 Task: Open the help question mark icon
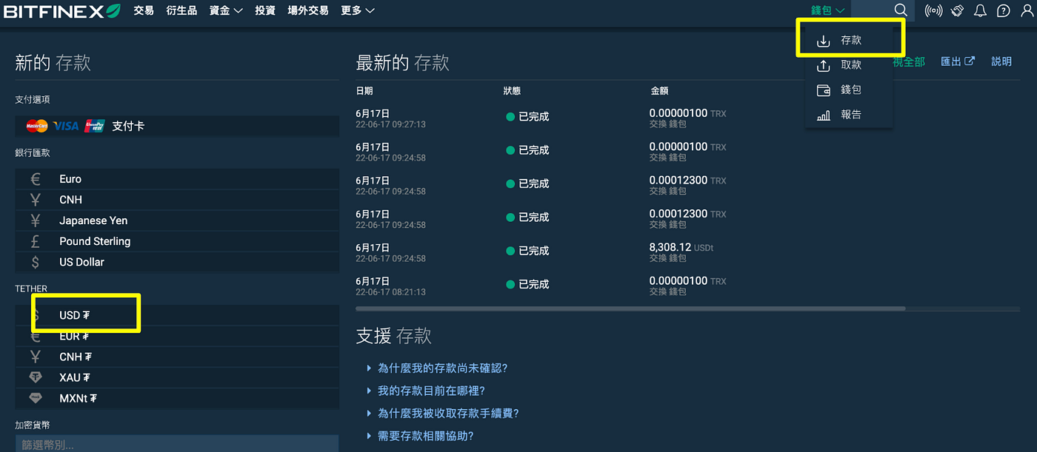tap(1003, 10)
